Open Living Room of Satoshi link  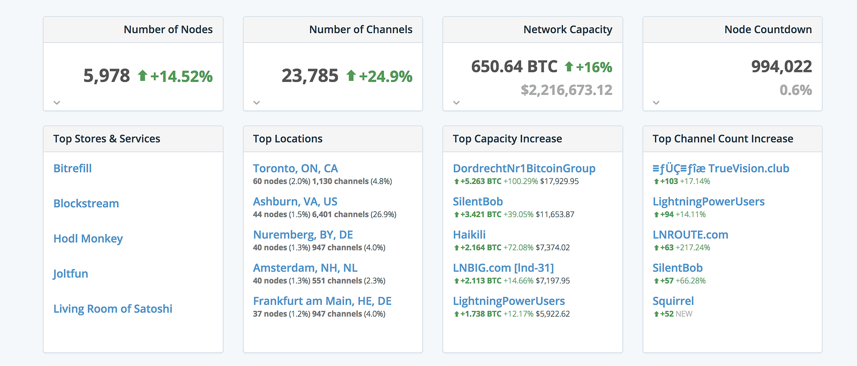pos(112,309)
